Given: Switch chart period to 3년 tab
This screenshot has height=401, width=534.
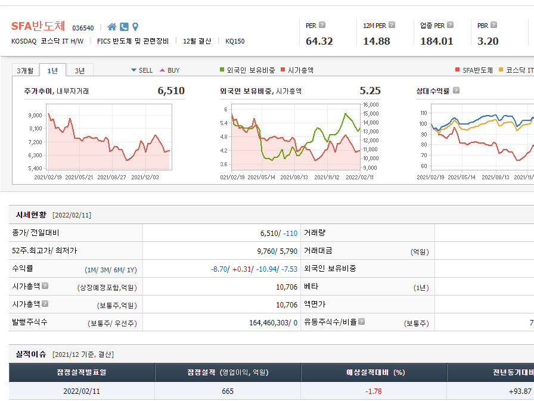Looking at the screenshot, I should click(x=80, y=70).
